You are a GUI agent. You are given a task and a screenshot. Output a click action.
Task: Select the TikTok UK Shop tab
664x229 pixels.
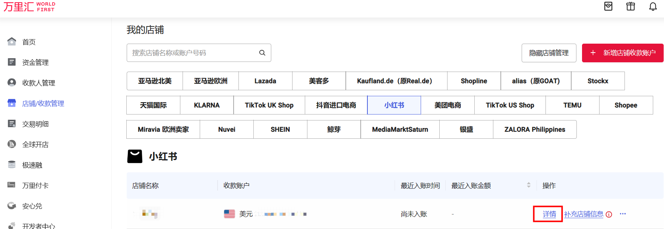point(269,105)
